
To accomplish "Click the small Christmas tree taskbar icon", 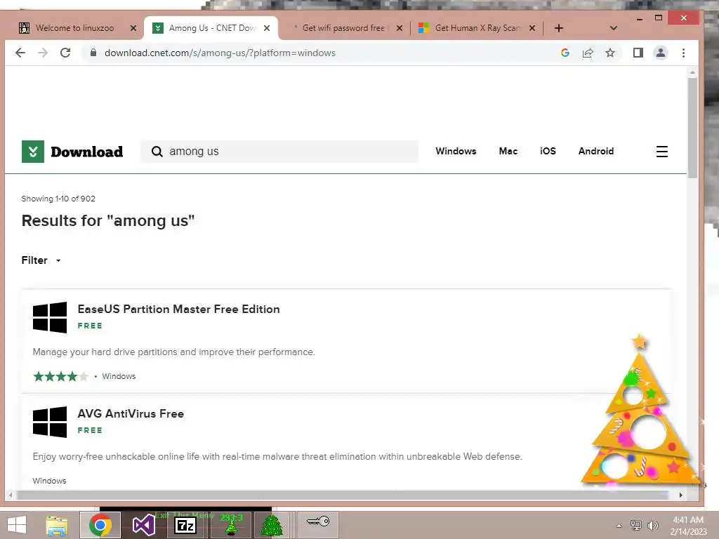I will coord(231,525).
